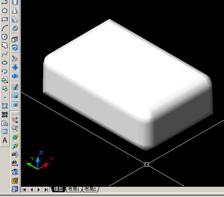Create a Torus solid
224x197 pixels.
15,28
